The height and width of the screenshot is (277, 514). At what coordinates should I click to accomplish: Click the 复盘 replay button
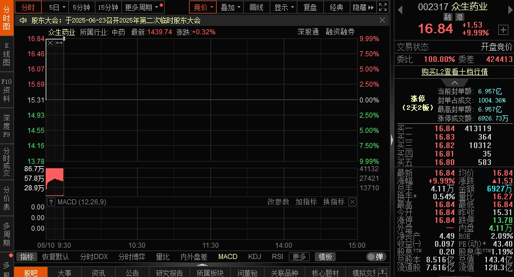coord(310,7)
